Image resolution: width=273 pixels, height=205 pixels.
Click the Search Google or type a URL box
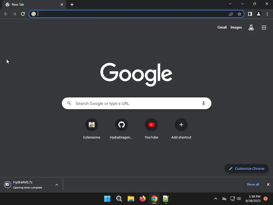[136, 103]
